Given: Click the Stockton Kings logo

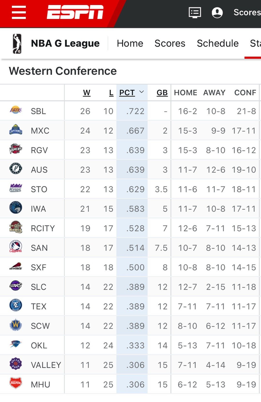Looking at the screenshot, I should pos(16,189).
